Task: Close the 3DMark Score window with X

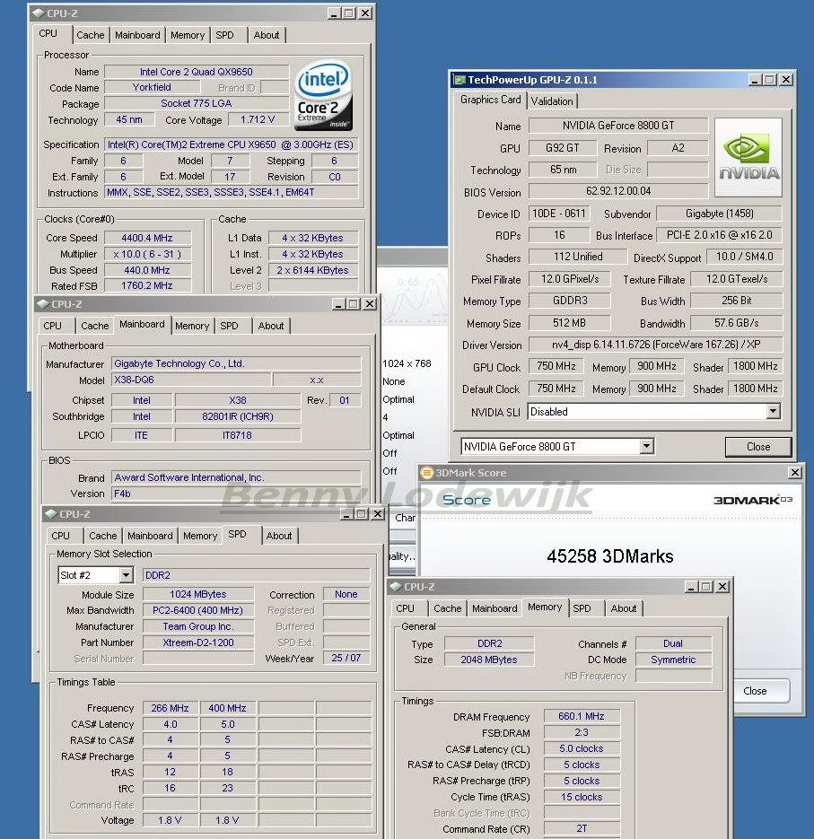Action: point(795,473)
